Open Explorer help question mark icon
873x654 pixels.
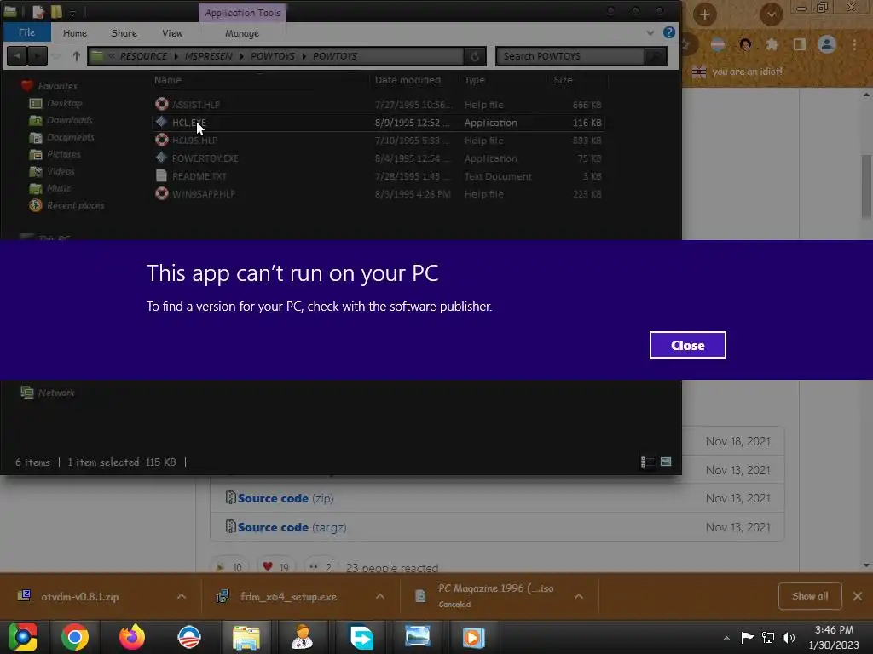click(669, 32)
